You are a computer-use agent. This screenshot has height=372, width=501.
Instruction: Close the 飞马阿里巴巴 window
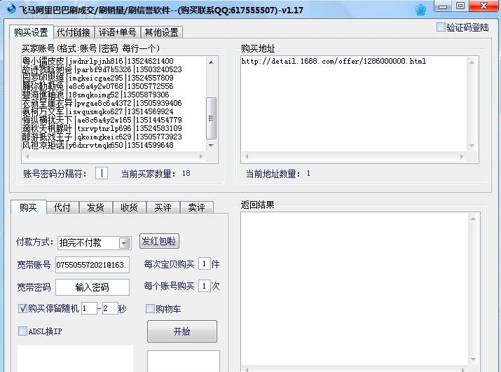(x=483, y=6)
